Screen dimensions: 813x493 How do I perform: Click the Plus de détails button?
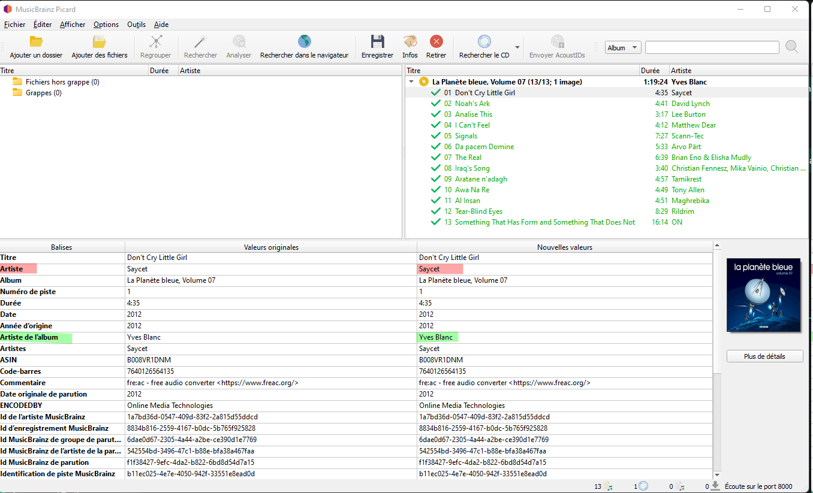pyautogui.click(x=764, y=356)
